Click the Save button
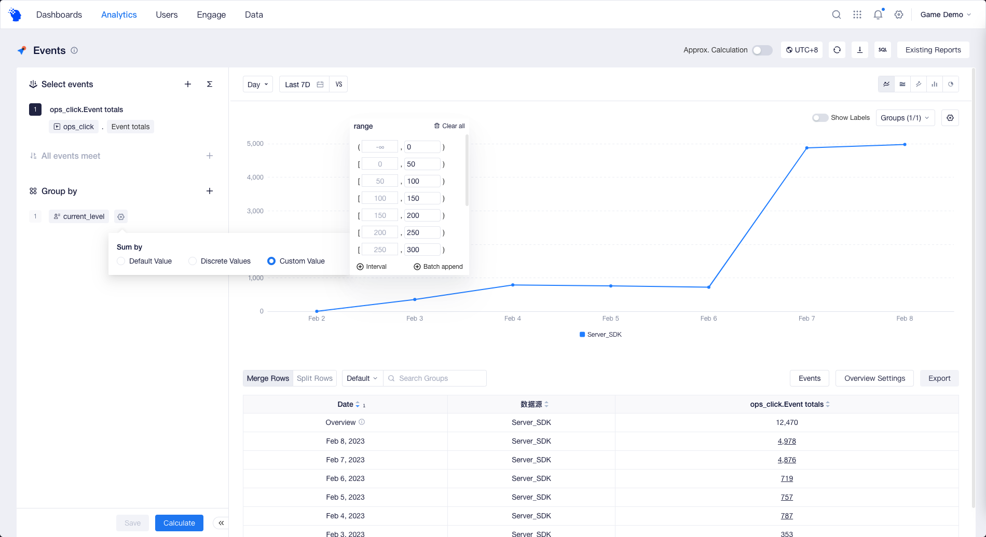This screenshot has width=986, height=537. 132,523
